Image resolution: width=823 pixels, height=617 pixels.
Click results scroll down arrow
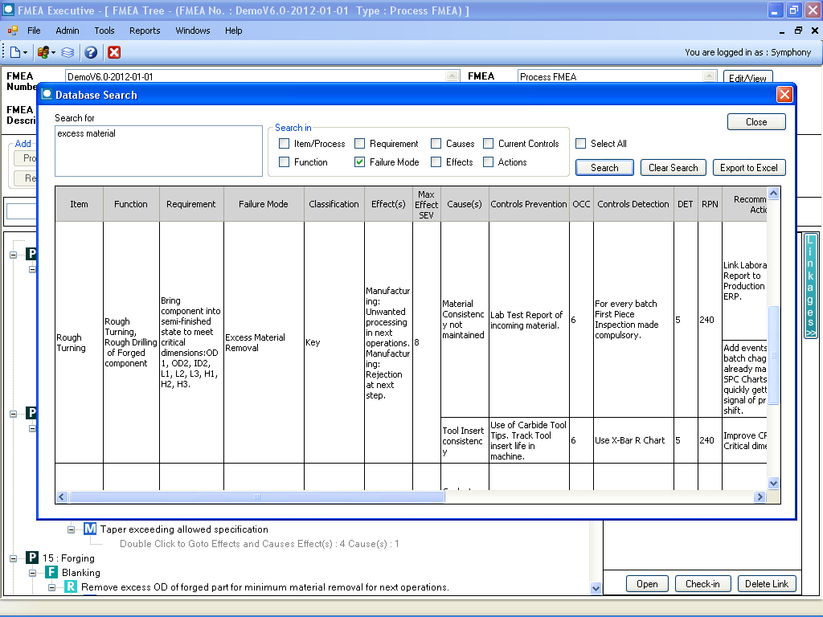[773, 483]
